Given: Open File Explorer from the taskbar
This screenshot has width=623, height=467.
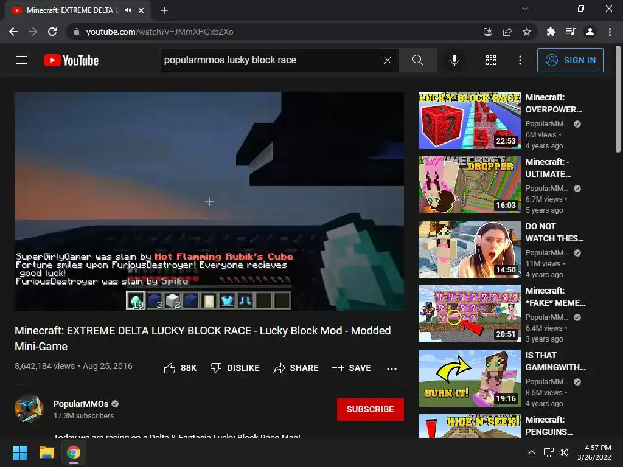Looking at the screenshot, I should coord(46,452).
